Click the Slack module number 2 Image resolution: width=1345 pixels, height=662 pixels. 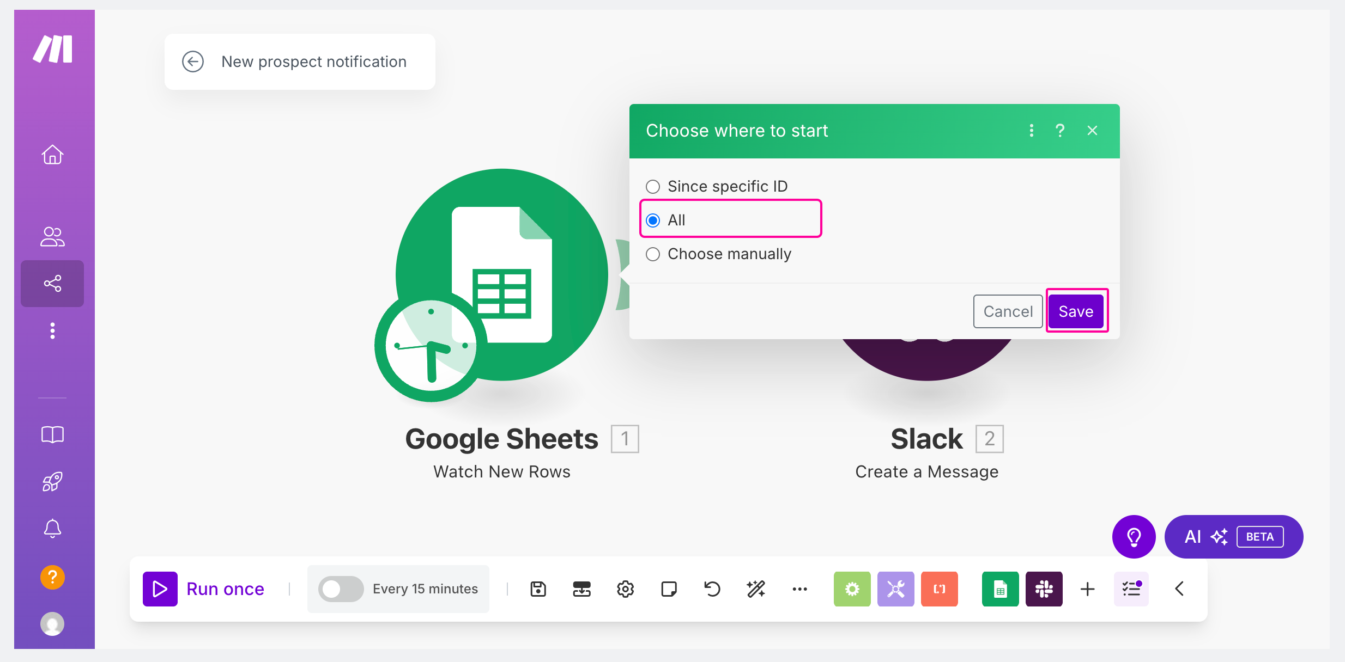coord(989,439)
